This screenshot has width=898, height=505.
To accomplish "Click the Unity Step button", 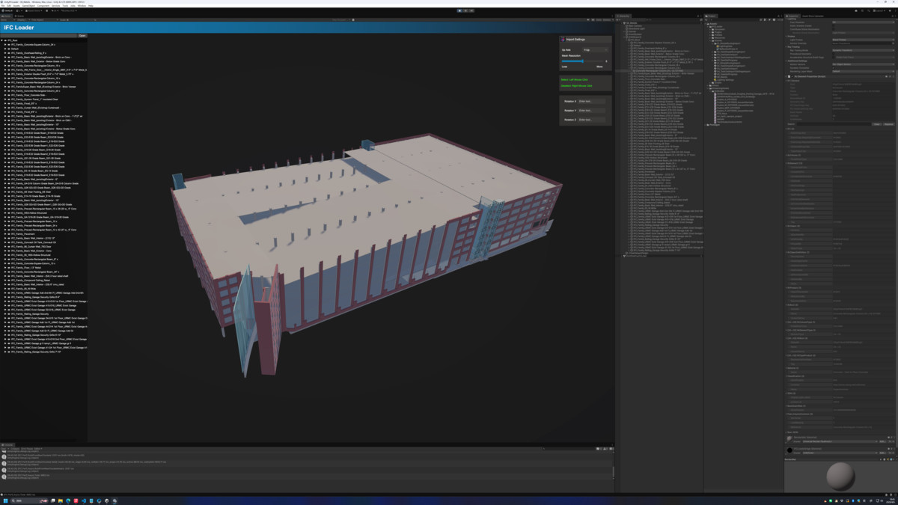I will click(x=471, y=10).
